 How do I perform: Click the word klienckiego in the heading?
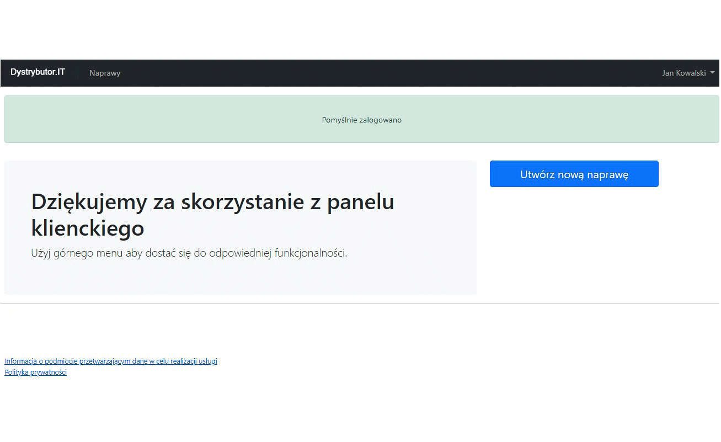click(x=88, y=228)
